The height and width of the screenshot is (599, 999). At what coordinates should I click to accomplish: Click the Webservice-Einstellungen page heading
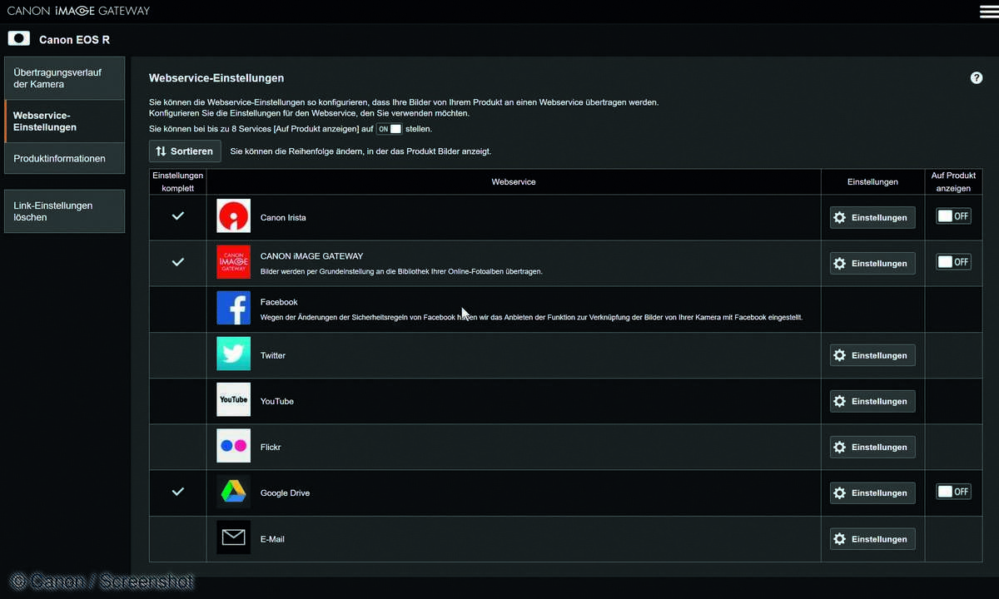[216, 78]
